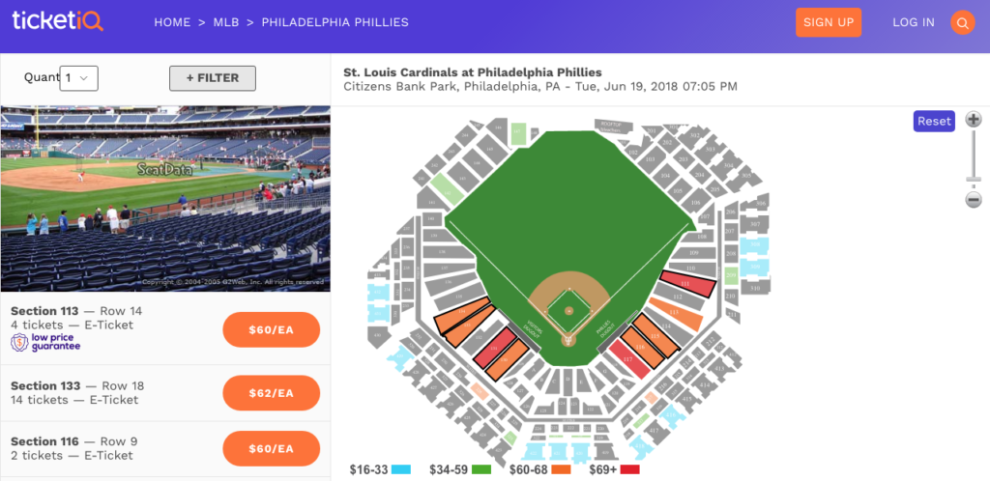Click the LOG IN link

(x=913, y=22)
